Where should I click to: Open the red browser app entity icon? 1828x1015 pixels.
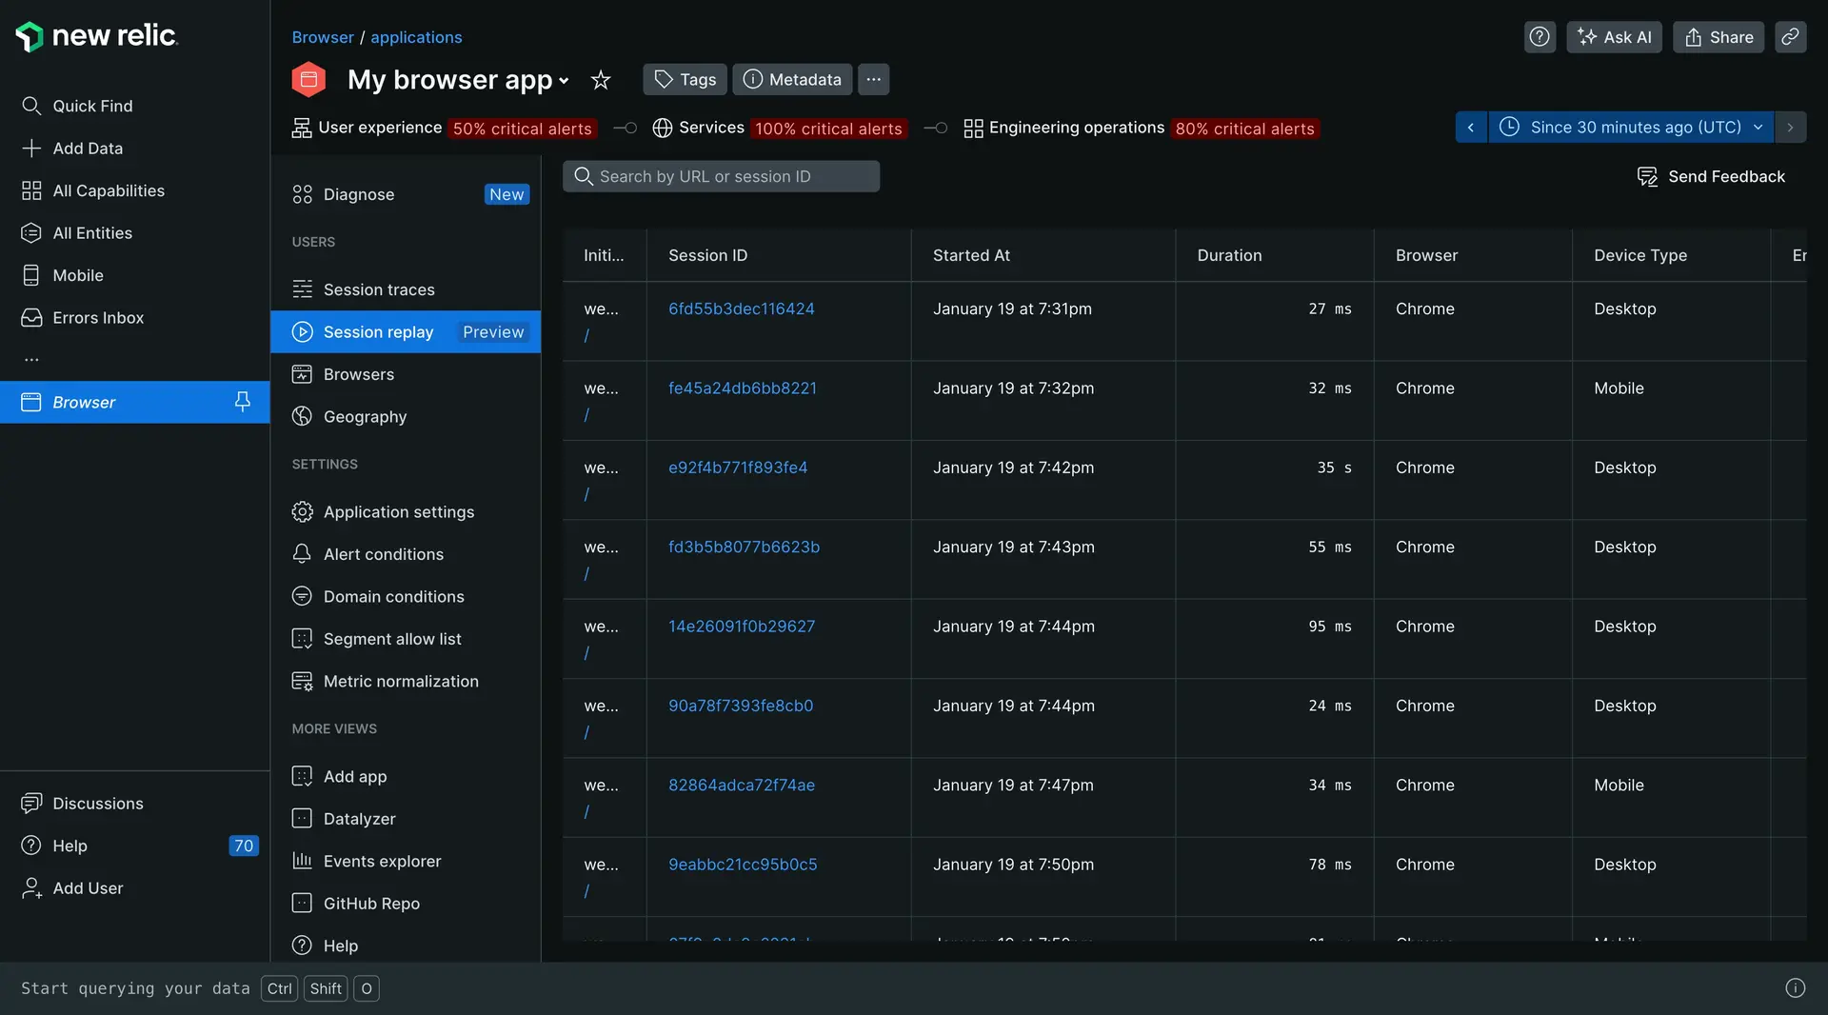pos(308,80)
